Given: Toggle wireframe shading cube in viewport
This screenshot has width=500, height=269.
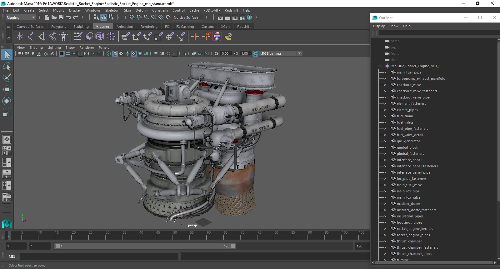Looking at the screenshot, I should [109, 53].
